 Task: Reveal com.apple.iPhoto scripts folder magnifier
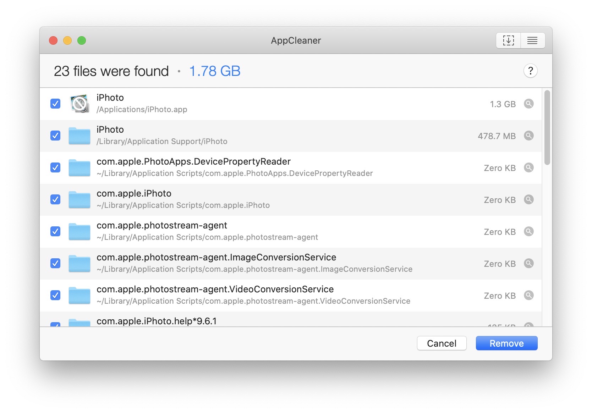point(528,199)
